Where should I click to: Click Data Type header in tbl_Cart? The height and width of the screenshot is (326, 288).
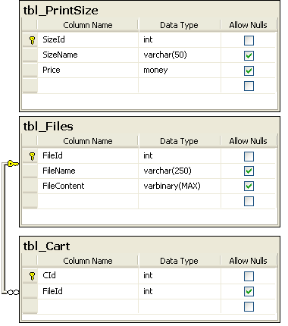click(179, 261)
